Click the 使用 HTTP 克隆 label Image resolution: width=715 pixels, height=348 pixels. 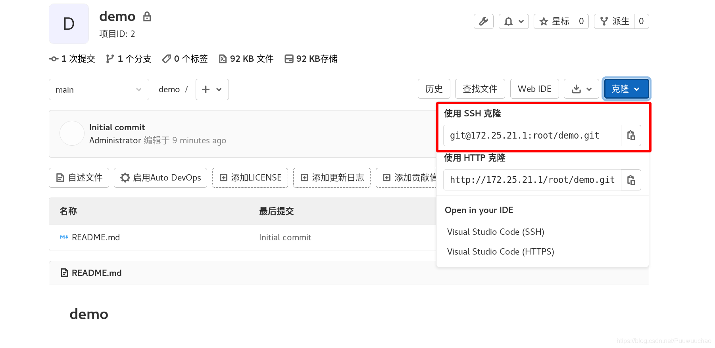[x=475, y=158]
